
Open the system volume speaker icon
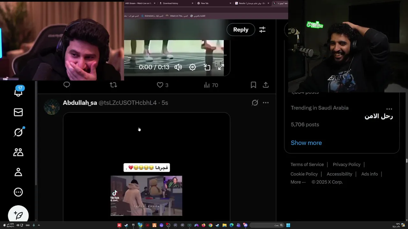tap(18, 225)
